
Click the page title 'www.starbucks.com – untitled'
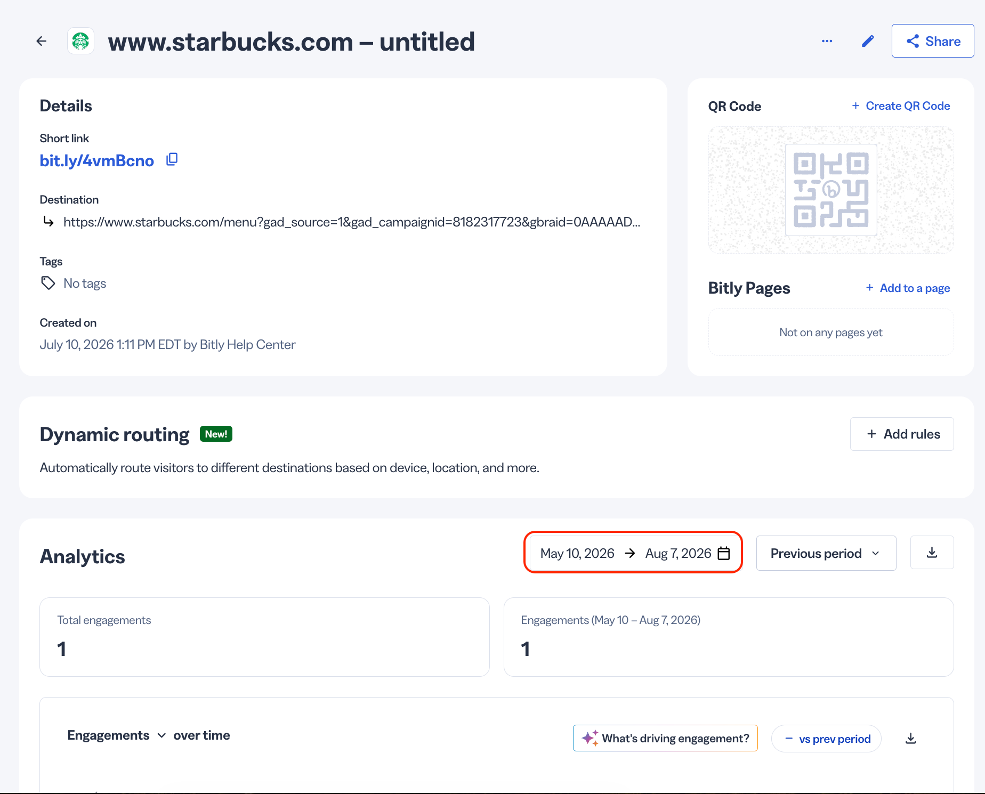(292, 42)
